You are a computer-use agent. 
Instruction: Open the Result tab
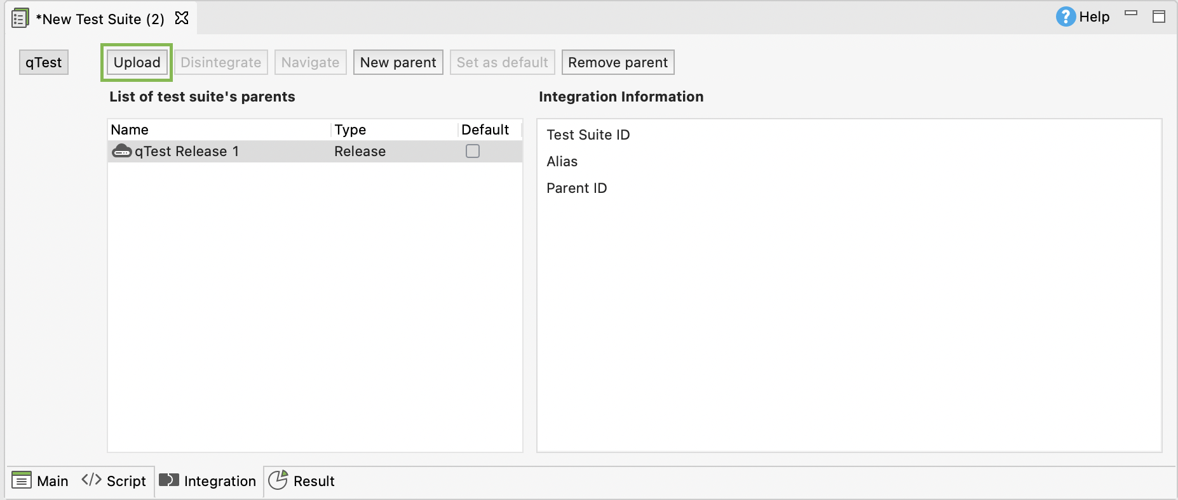[314, 481]
